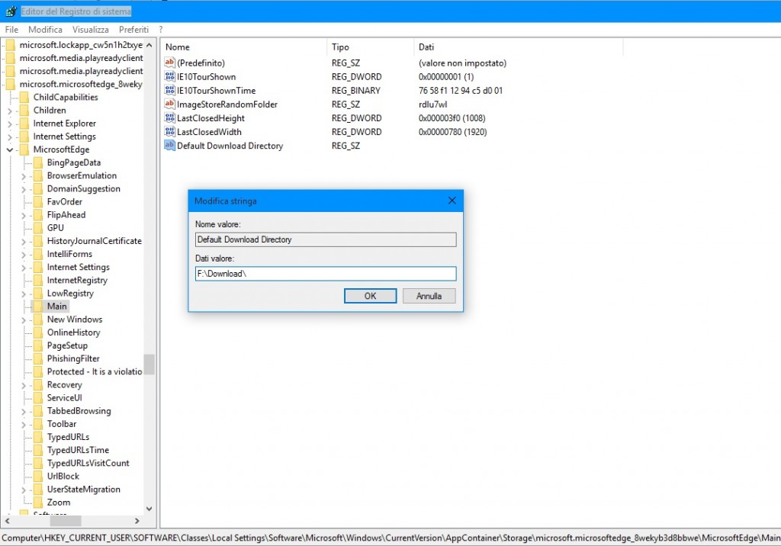Expand the Internet Explorer tree node

click(9, 124)
